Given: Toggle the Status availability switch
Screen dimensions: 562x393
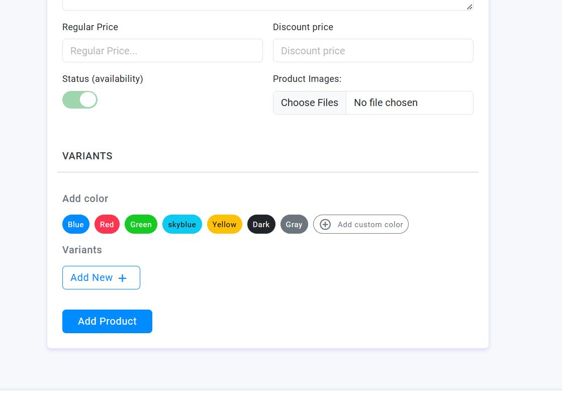Looking at the screenshot, I should (80, 100).
